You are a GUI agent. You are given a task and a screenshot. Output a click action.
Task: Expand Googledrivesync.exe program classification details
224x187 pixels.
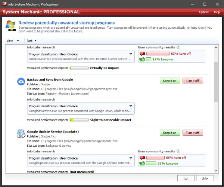[131, 106]
